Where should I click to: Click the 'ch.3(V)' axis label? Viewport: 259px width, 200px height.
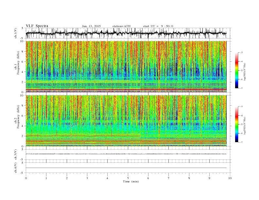15,155
